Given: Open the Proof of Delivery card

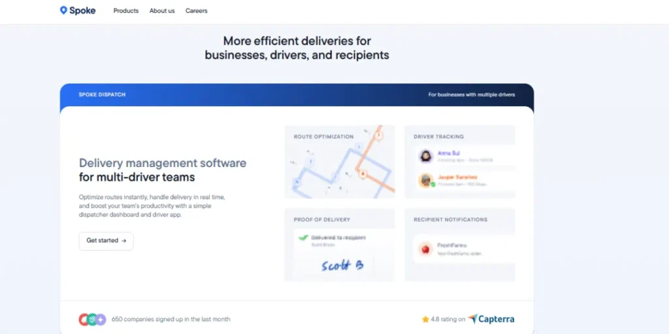Looking at the screenshot, I should (x=340, y=245).
